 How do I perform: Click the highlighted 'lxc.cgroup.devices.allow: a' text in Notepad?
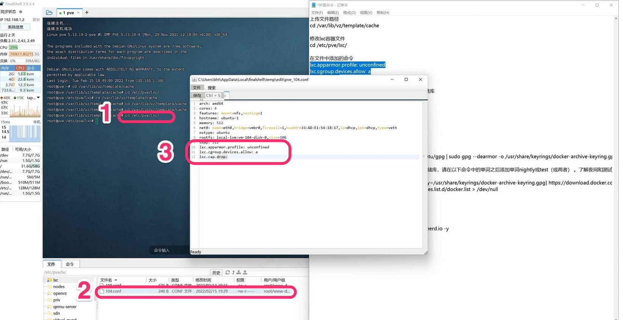pyautogui.click(x=340, y=71)
